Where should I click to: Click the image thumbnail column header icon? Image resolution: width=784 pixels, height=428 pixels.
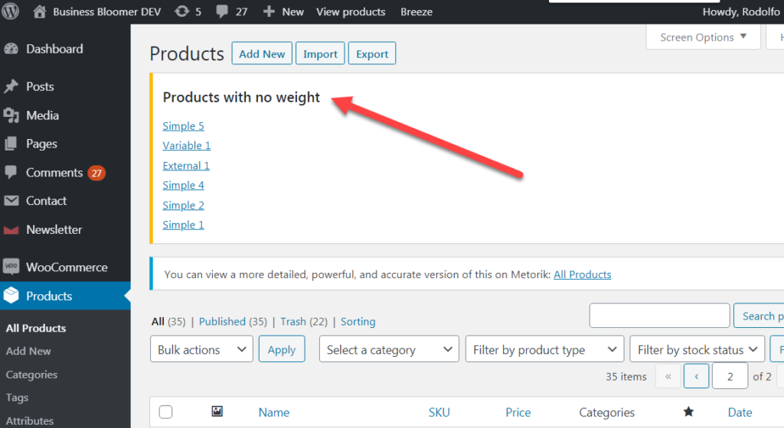[x=217, y=411]
